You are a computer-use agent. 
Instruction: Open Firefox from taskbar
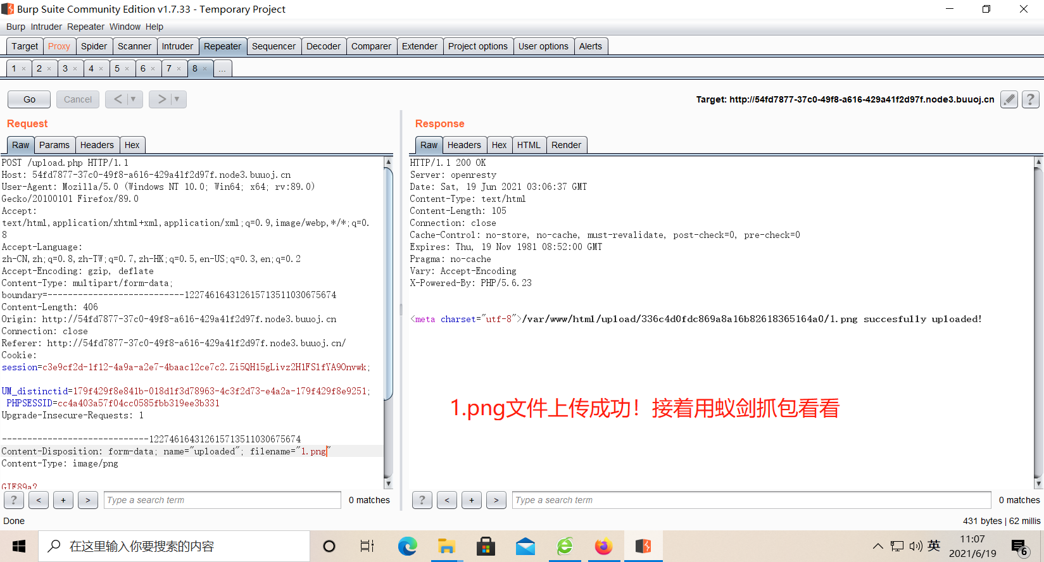coord(603,546)
